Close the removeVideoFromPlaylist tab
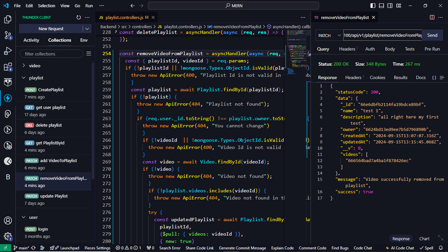This screenshot has width=448, height=252. coord(373,18)
